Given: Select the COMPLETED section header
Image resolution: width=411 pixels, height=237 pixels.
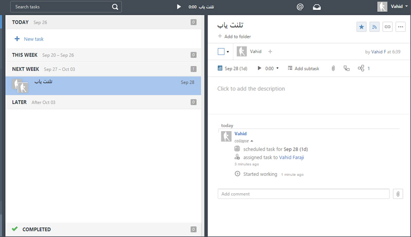Looking at the screenshot, I should point(36,229).
